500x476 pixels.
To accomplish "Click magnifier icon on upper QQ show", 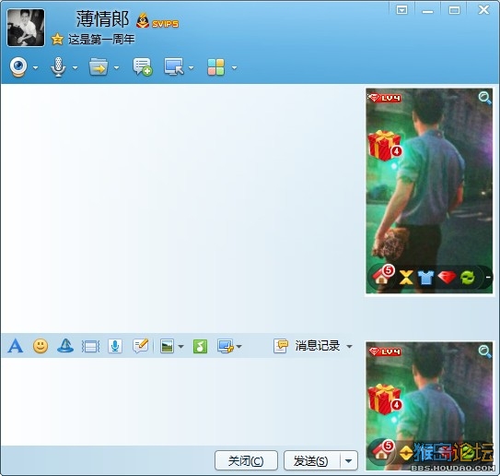I will point(484,98).
